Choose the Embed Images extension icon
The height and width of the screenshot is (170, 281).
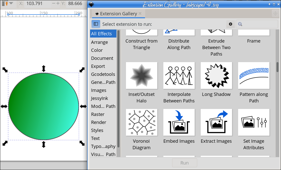click(x=179, y=122)
